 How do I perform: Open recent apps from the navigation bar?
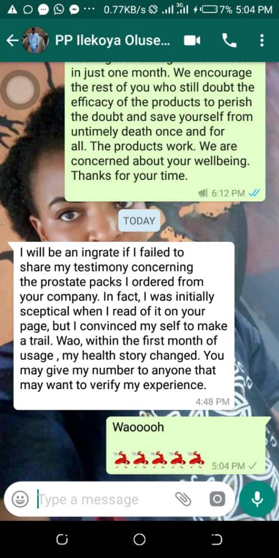pos(62,539)
